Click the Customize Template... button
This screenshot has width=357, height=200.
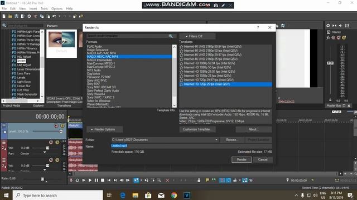point(197,129)
